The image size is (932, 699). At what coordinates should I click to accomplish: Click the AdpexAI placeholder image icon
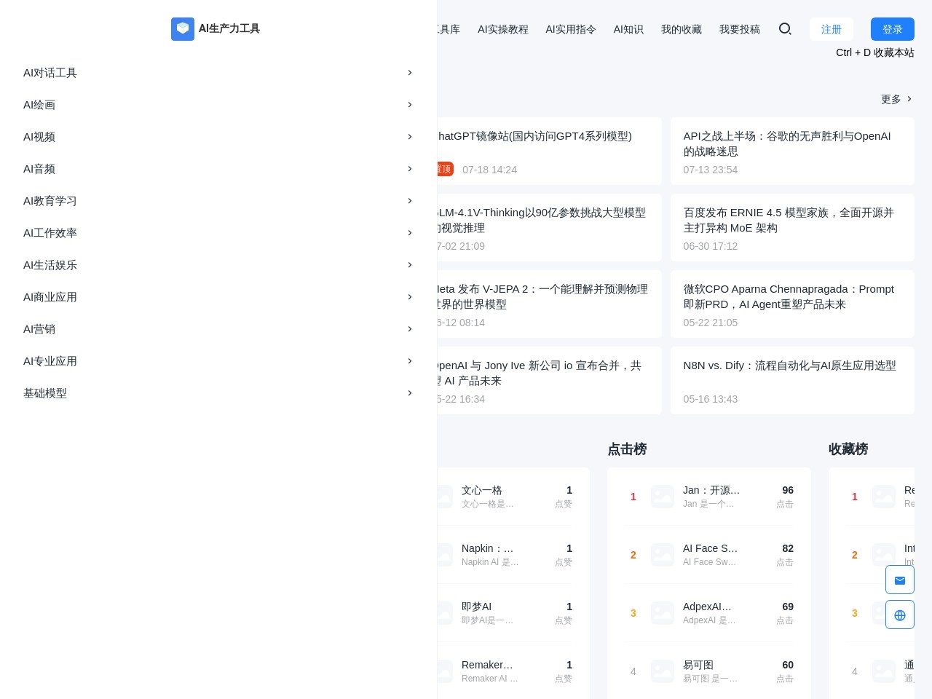tap(663, 613)
